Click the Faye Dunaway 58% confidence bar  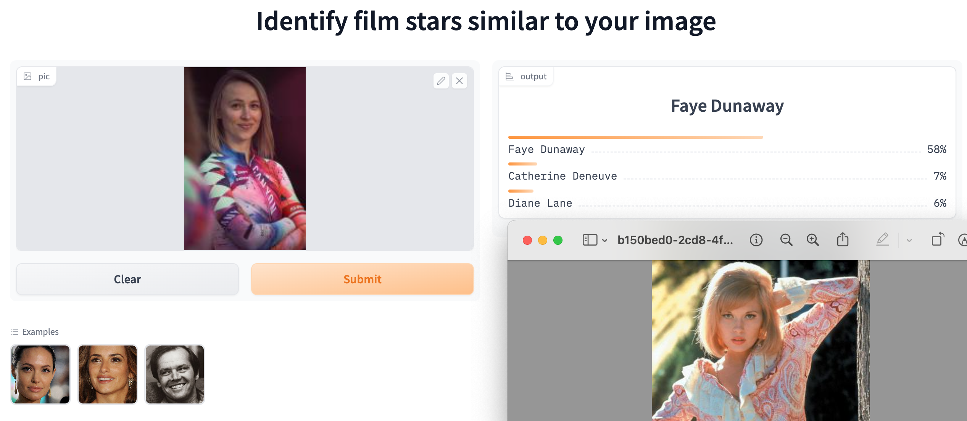(635, 137)
